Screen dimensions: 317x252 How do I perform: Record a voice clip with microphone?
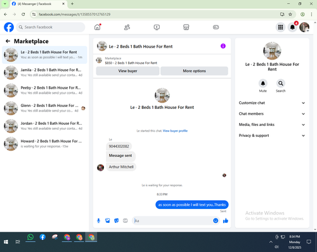pos(98,221)
